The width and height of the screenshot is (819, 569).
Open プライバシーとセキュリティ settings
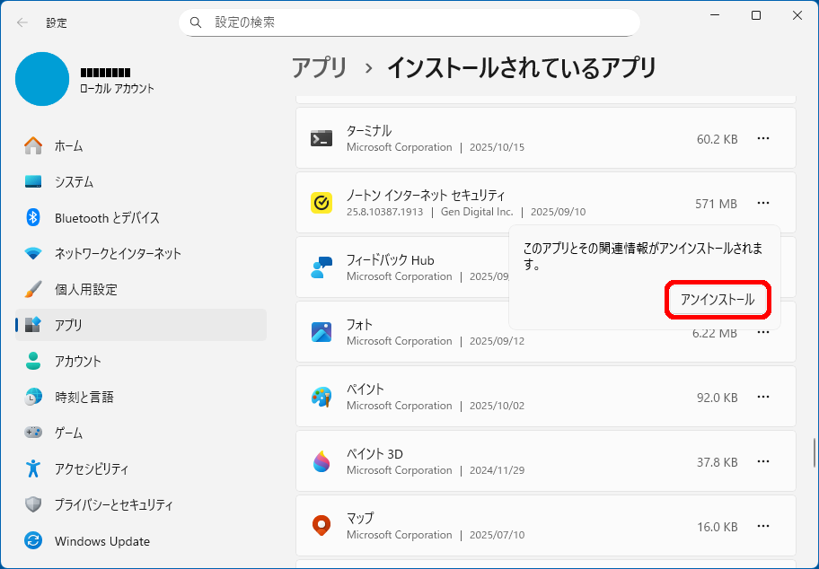click(x=113, y=505)
